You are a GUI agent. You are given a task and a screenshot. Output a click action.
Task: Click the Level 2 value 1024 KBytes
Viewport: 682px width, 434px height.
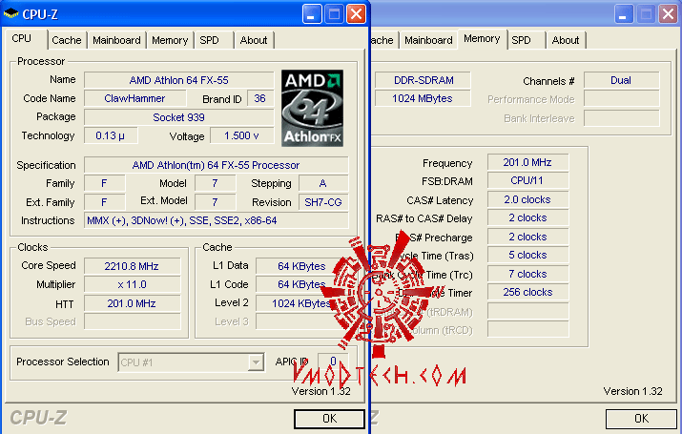pyautogui.click(x=301, y=303)
